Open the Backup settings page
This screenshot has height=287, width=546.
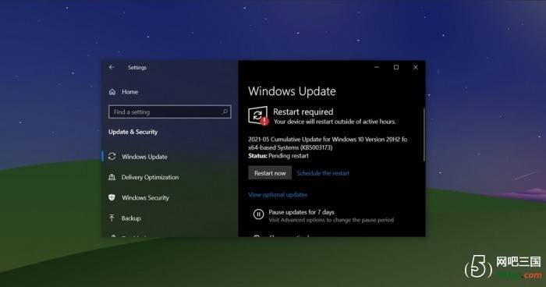pyautogui.click(x=131, y=218)
